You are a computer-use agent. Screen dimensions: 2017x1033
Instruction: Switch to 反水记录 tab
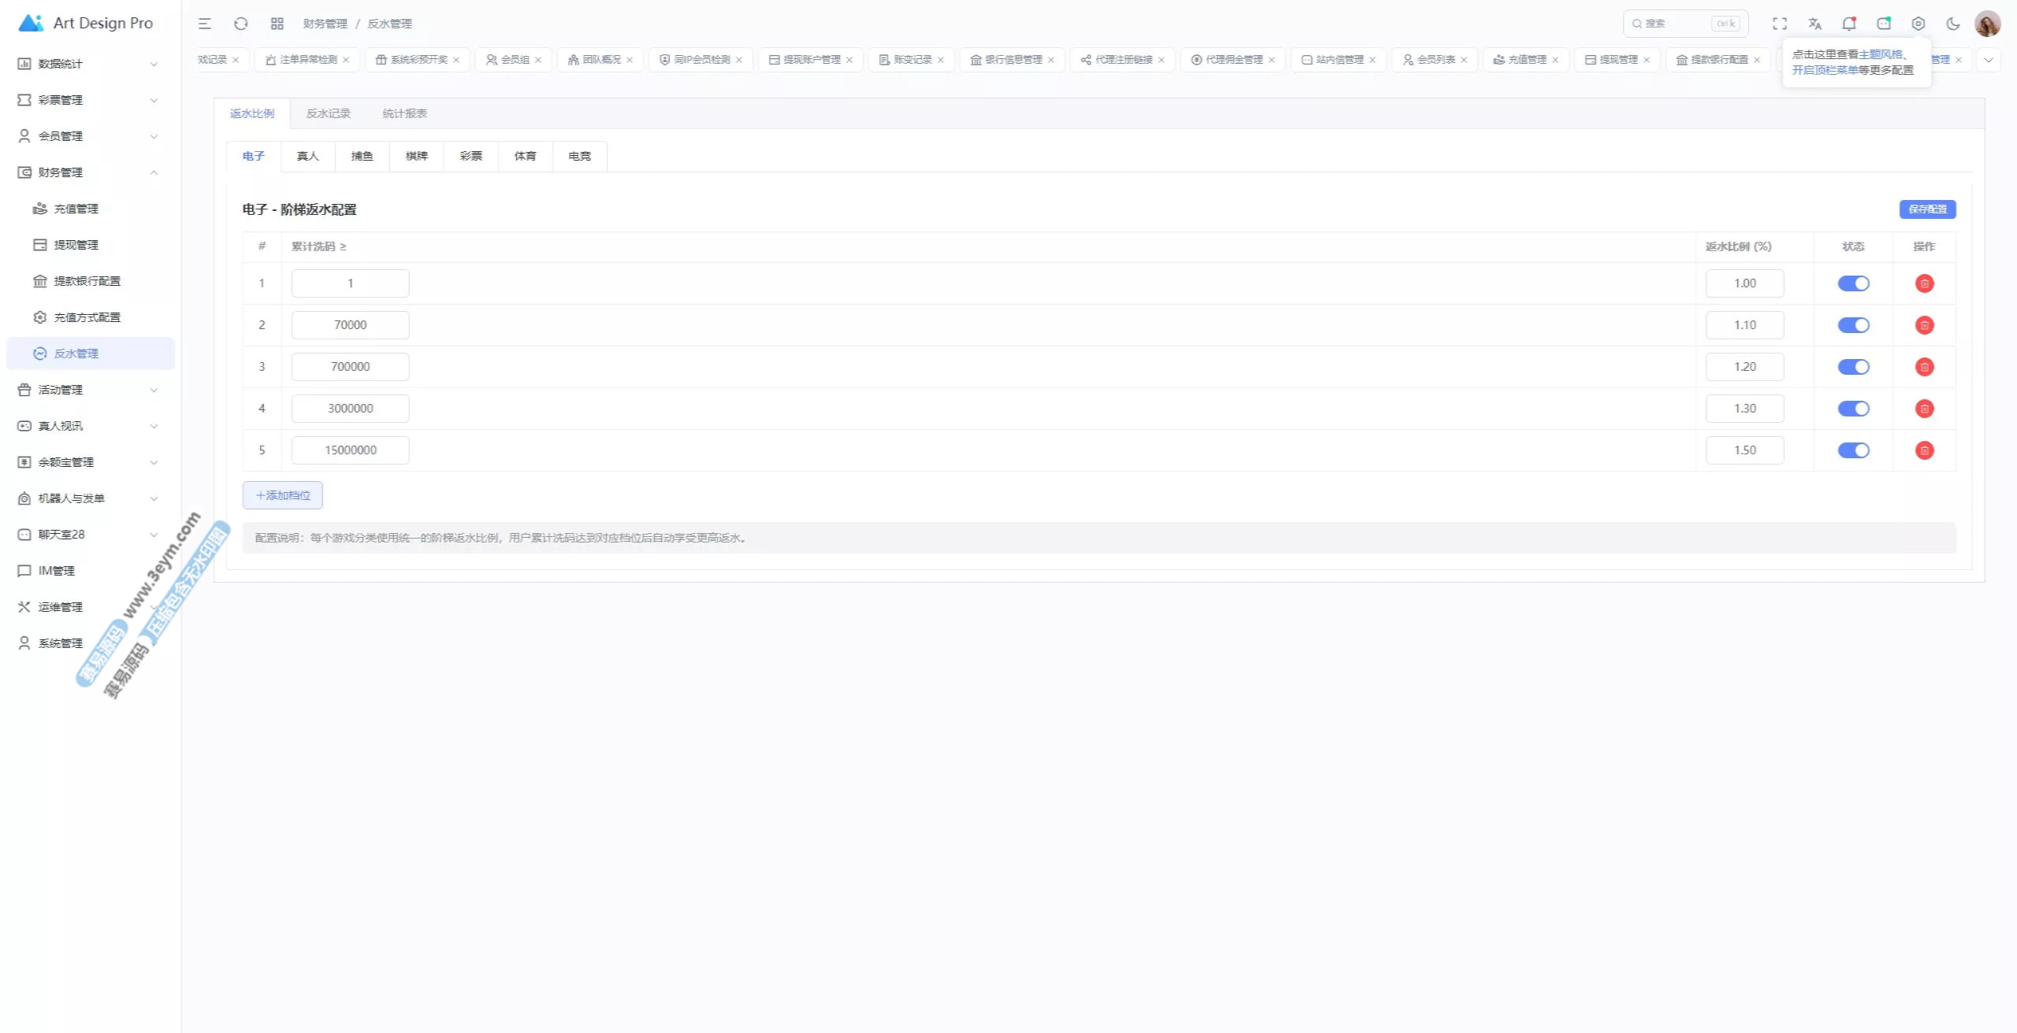click(328, 113)
